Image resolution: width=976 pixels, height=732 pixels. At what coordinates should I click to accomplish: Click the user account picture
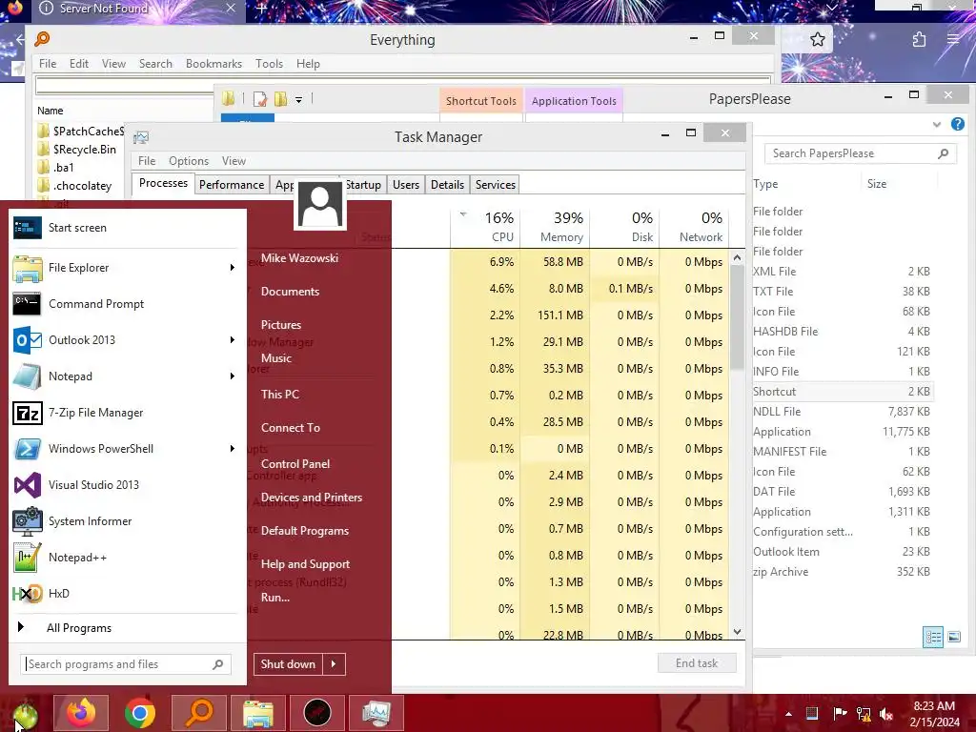click(x=320, y=204)
